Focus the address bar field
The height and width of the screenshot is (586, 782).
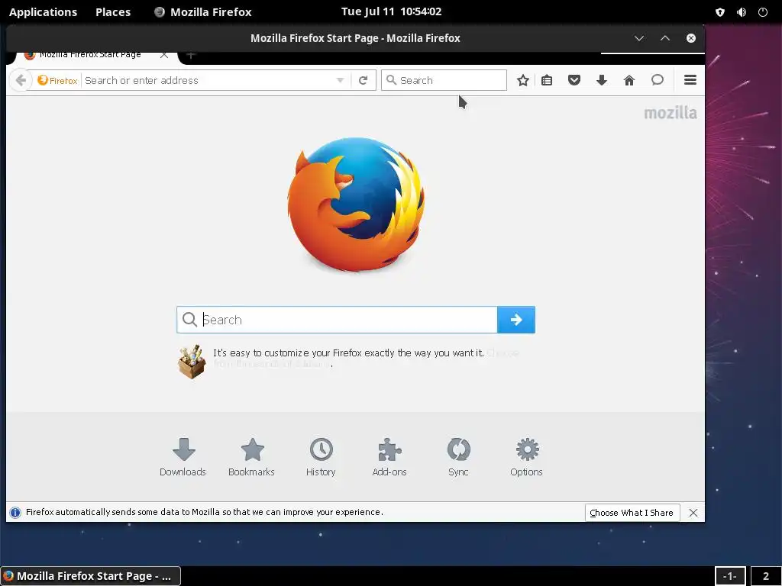pyautogui.click(x=209, y=80)
